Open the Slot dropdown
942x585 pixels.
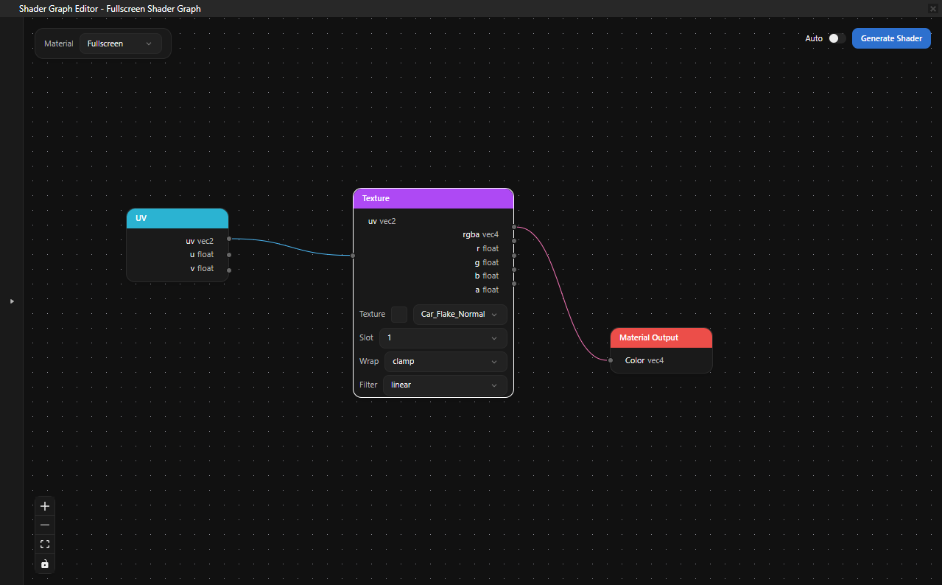(x=443, y=337)
